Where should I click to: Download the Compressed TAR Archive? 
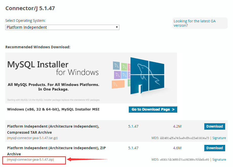click(x=214, y=126)
